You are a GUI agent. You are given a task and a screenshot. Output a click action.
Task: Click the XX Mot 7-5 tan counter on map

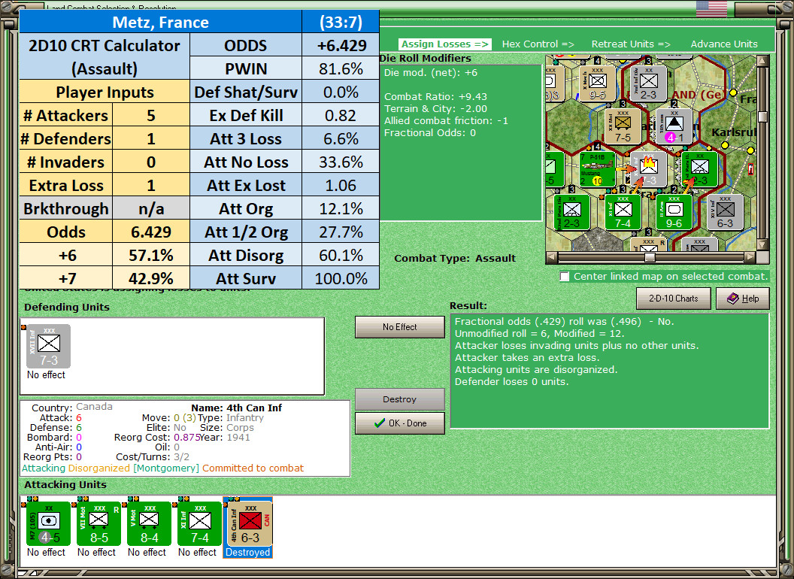(623, 126)
